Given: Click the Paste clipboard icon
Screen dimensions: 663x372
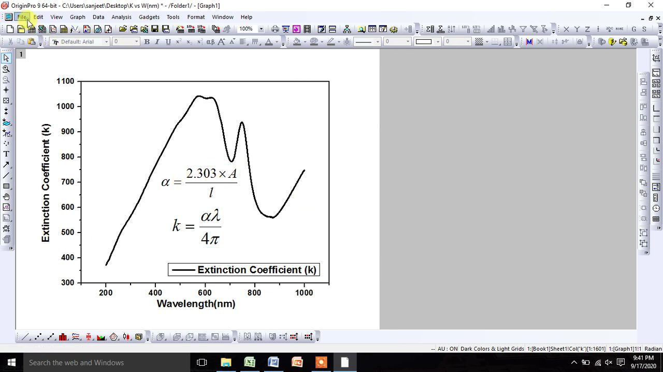Looking at the screenshot, I should tap(32, 42).
